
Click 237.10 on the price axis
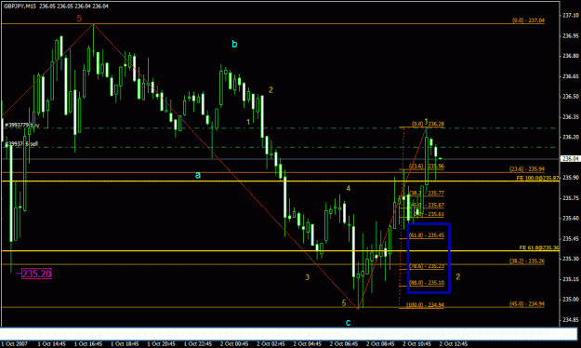pos(571,16)
